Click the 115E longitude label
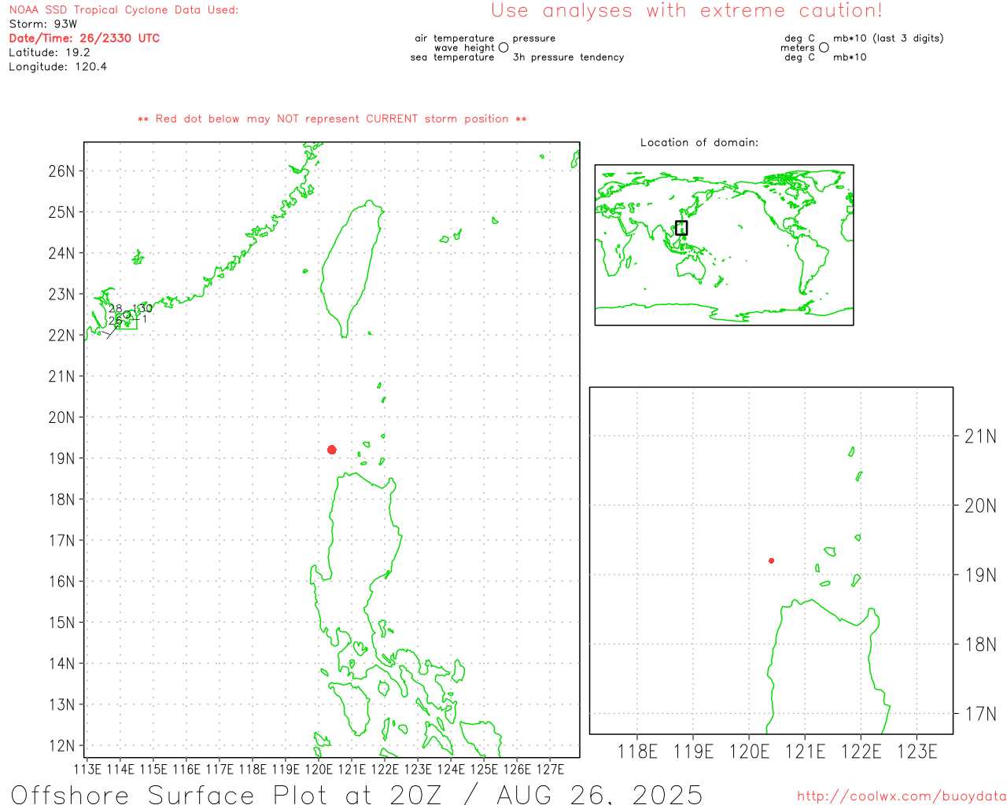This screenshot has width=1007, height=805. point(153,770)
